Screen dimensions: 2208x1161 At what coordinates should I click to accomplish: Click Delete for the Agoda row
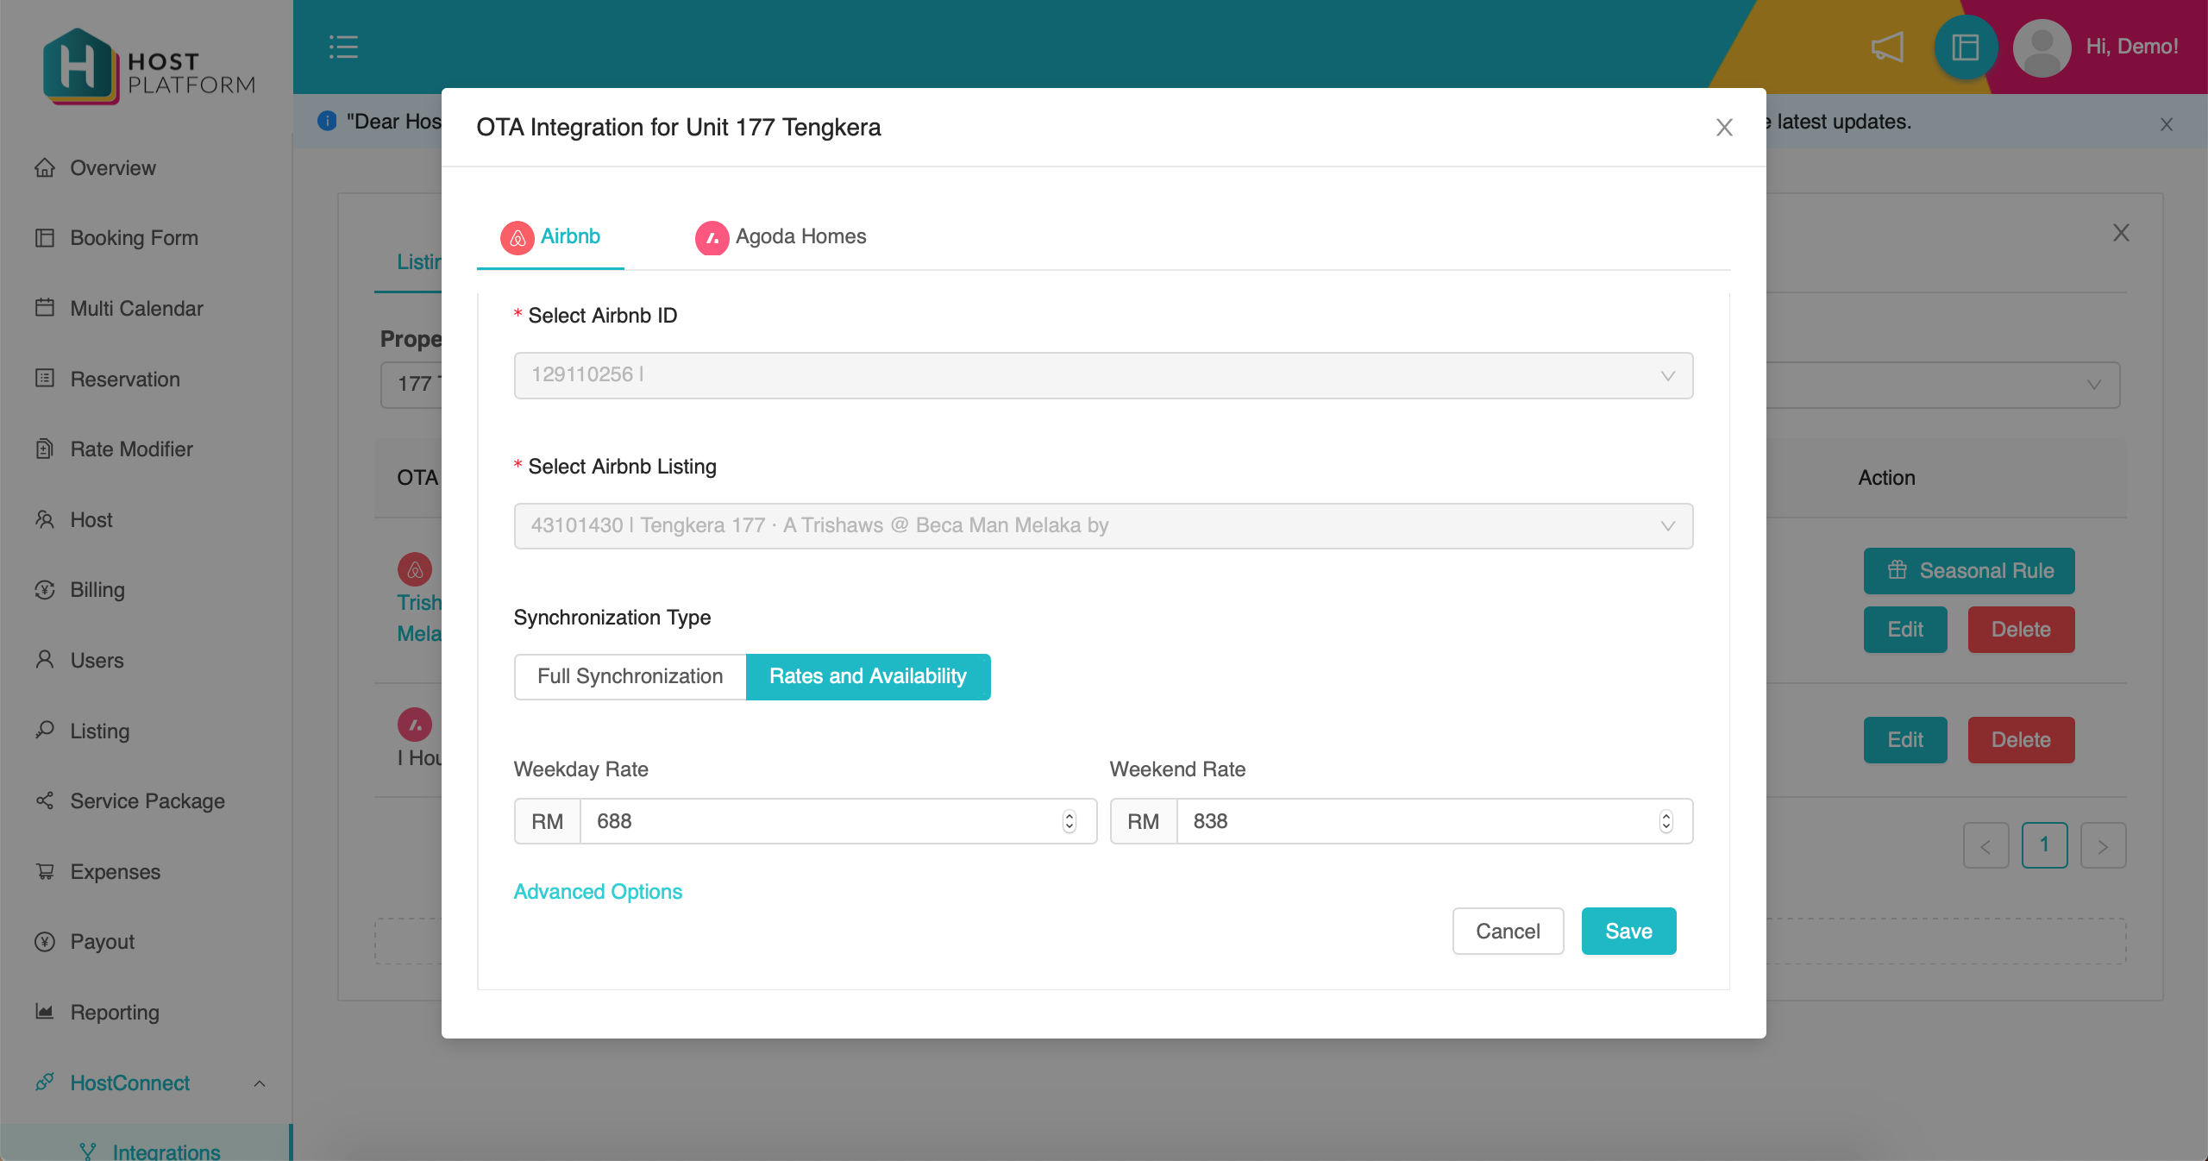pos(2021,740)
